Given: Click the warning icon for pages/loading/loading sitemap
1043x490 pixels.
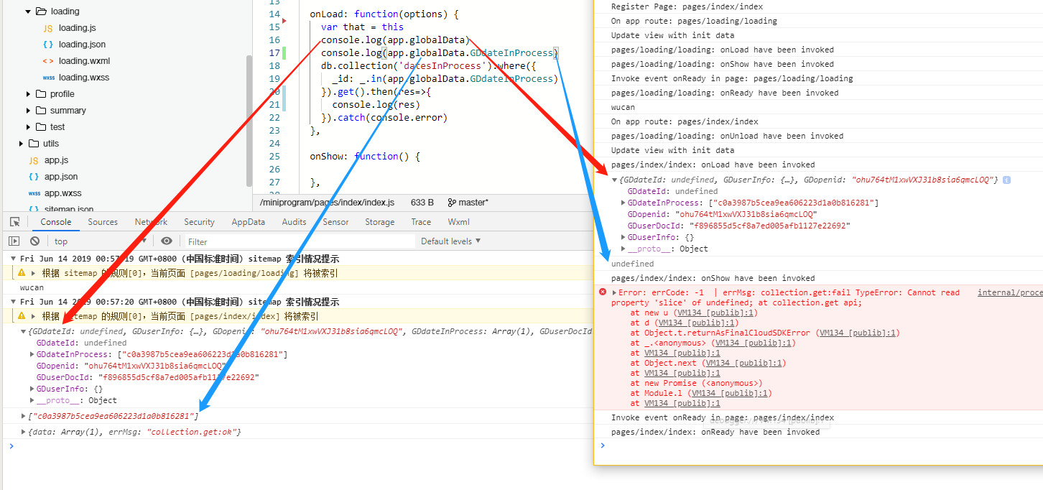Looking at the screenshot, I should coord(22,273).
